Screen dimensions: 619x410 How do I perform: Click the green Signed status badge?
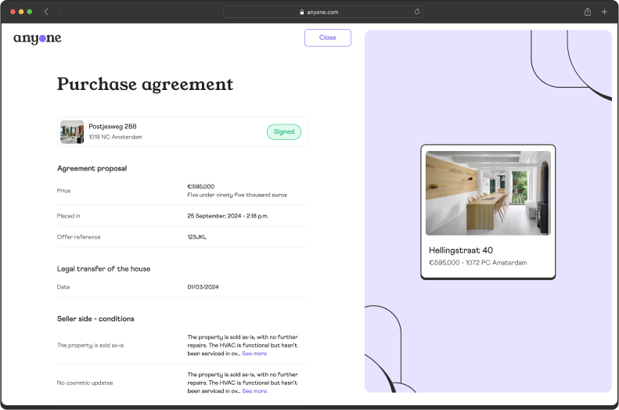tap(283, 131)
